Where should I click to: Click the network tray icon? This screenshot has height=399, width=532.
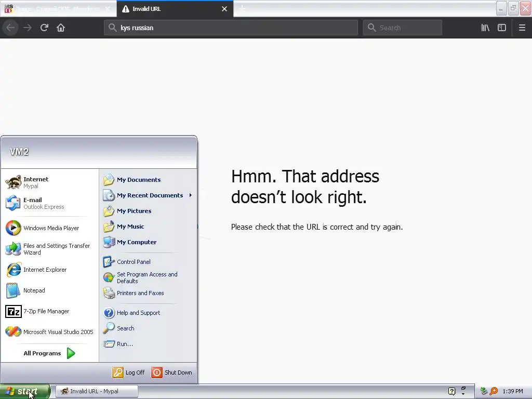[x=484, y=391]
